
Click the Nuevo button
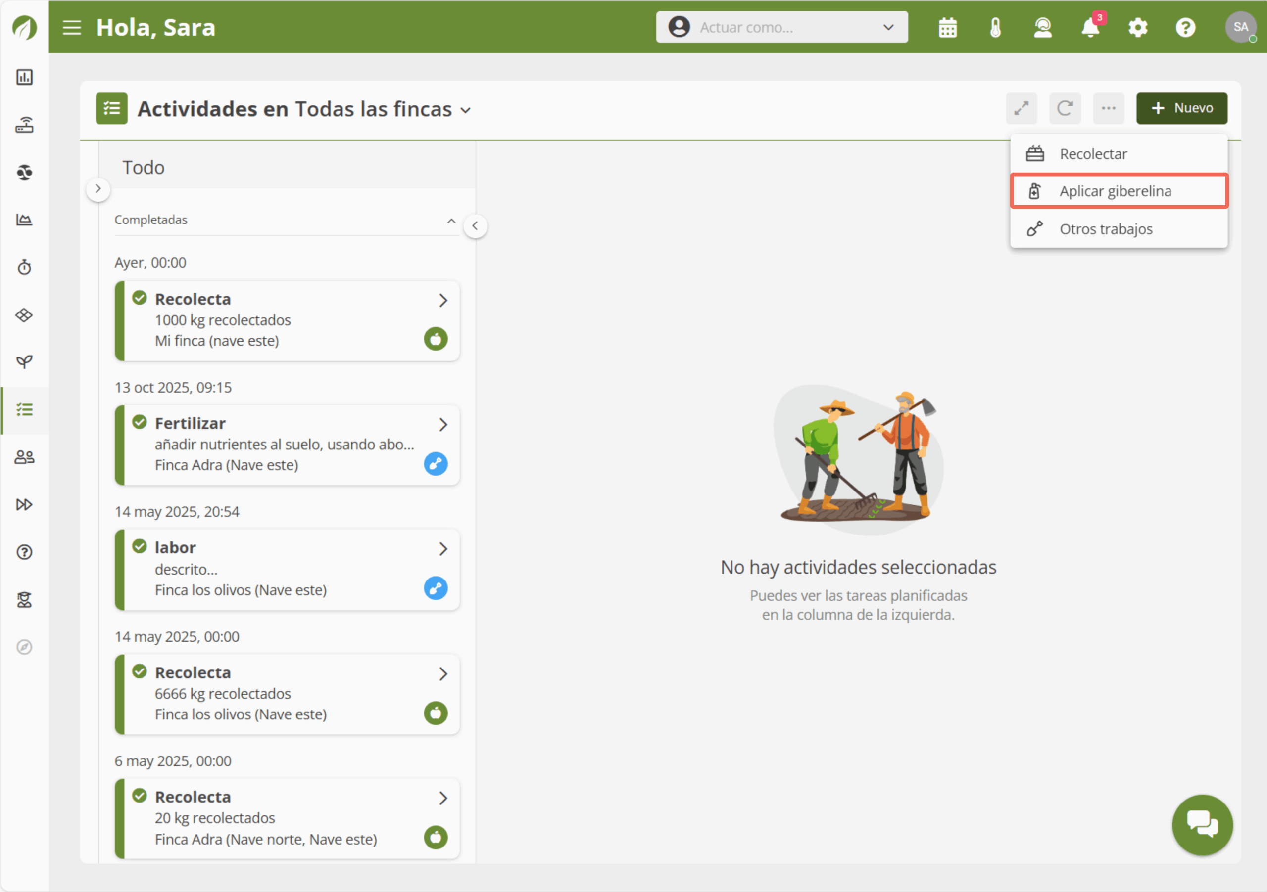[x=1181, y=108]
